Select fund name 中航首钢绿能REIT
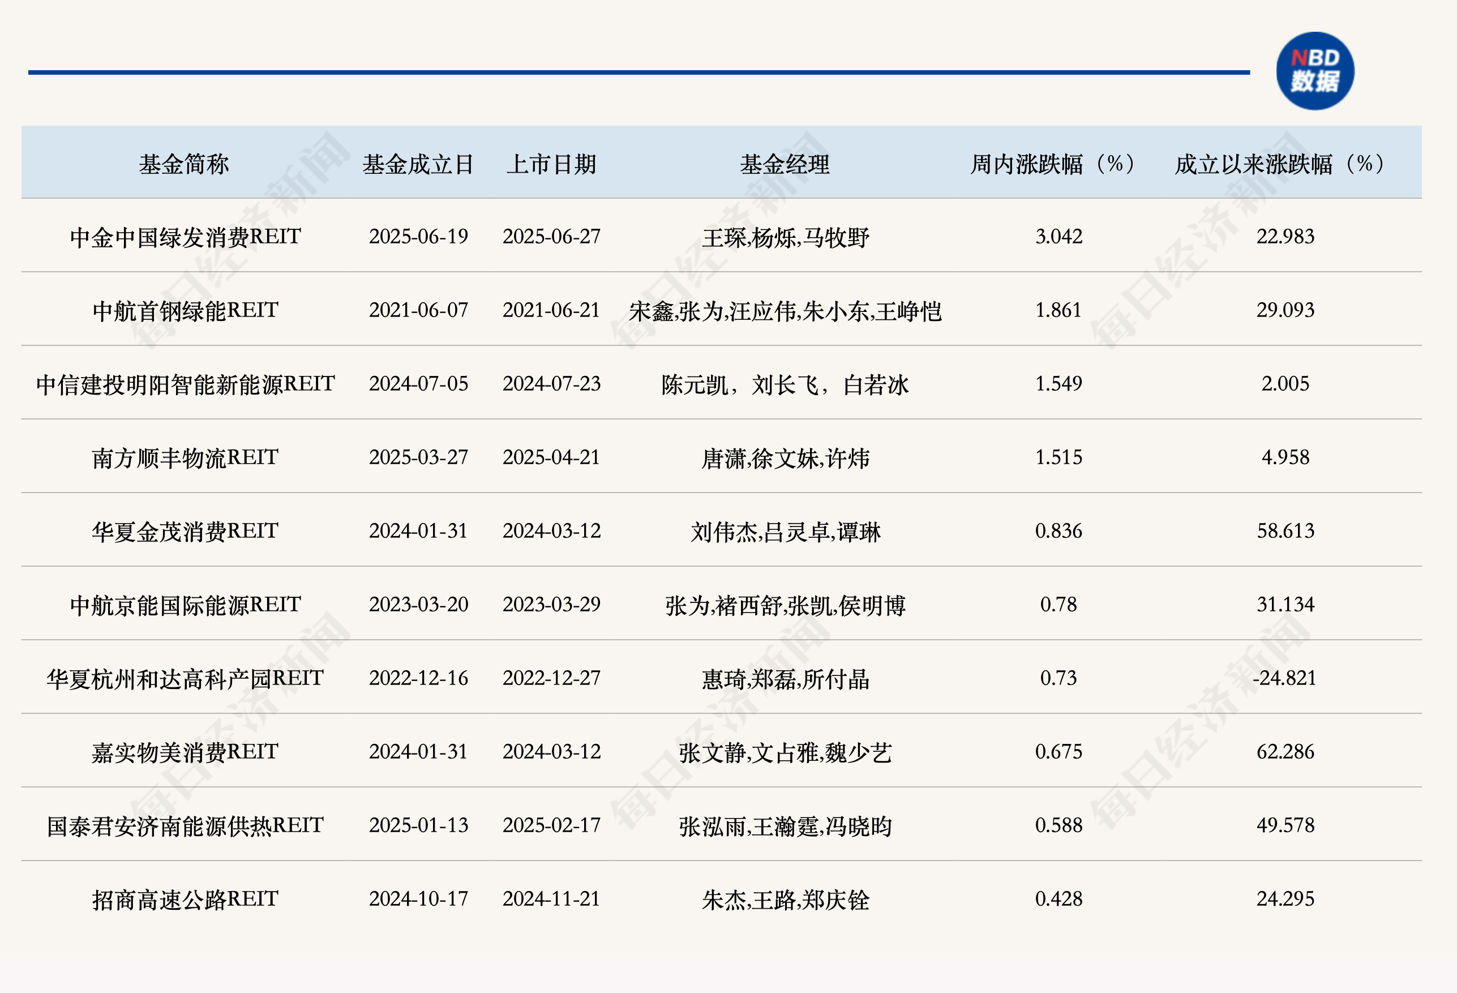The height and width of the screenshot is (993, 1457). point(186,310)
